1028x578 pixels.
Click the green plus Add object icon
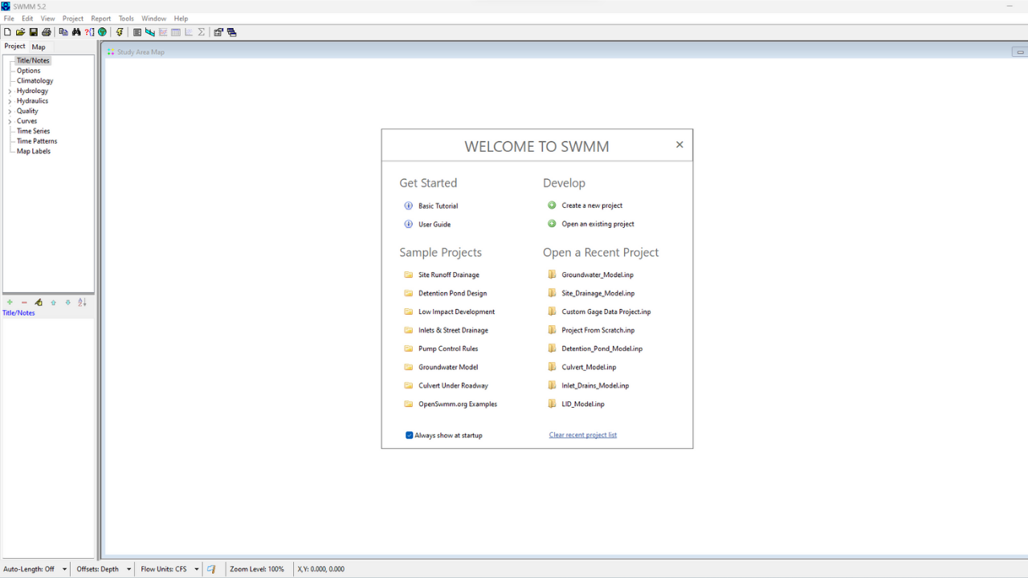pyautogui.click(x=10, y=303)
